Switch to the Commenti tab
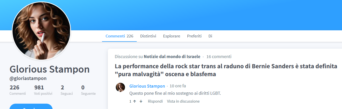The height and width of the screenshot is (109, 342). tap(119, 36)
